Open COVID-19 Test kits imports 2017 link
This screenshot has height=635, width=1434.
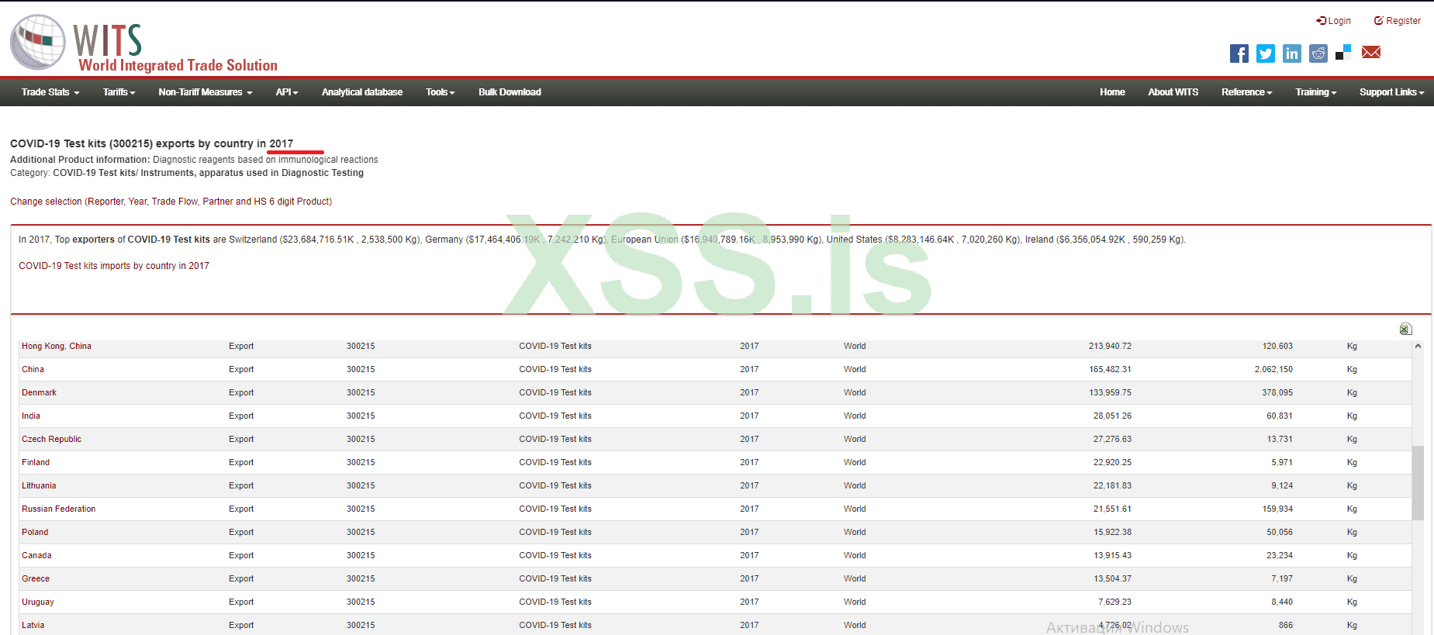pyautogui.click(x=114, y=266)
